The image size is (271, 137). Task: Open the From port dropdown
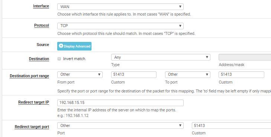(80, 75)
